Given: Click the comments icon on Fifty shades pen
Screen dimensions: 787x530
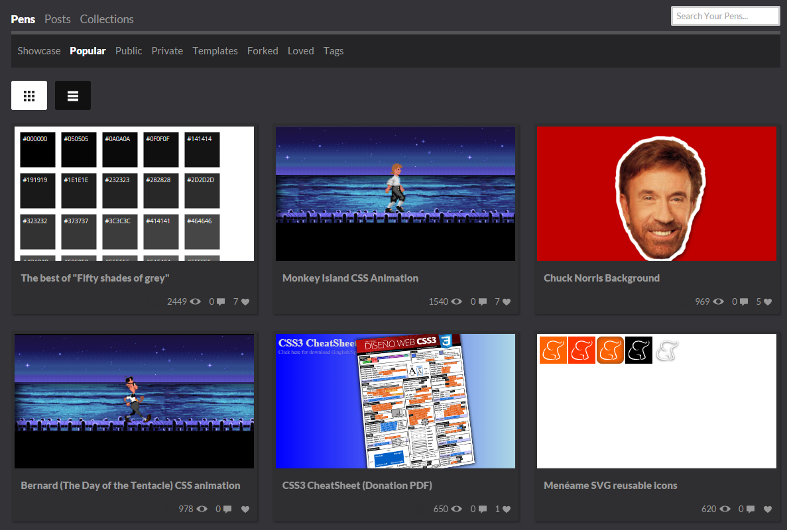Looking at the screenshot, I should coord(220,302).
